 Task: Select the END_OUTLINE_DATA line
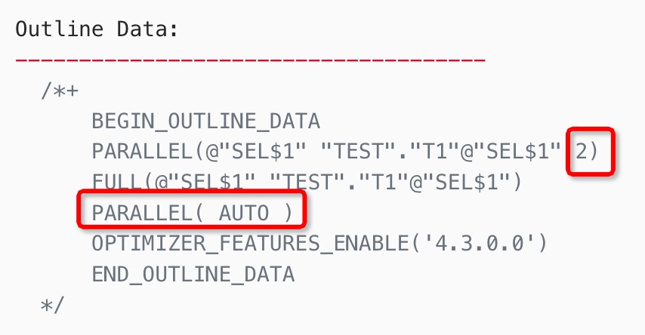pos(193,275)
